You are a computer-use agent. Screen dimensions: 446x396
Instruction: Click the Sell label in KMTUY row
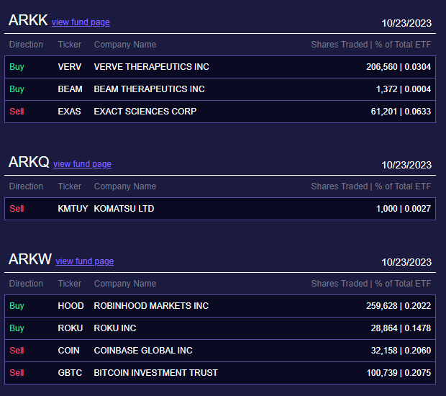point(17,209)
